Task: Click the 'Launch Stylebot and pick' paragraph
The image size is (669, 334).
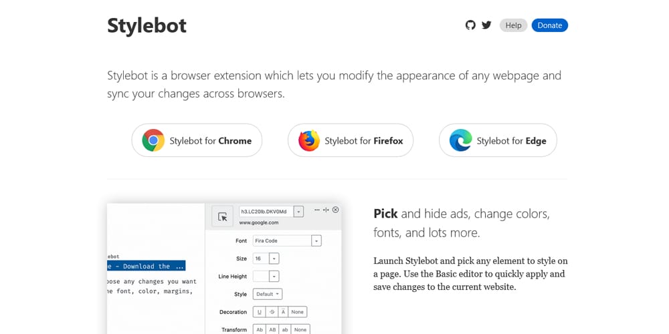Action: tap(470, 274)
